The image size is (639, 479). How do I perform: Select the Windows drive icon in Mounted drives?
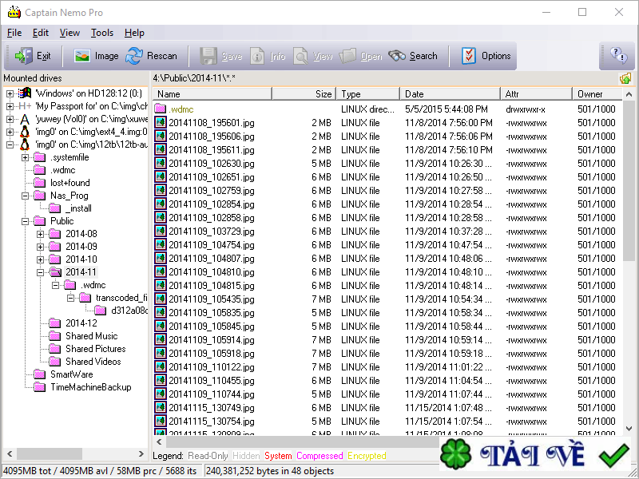[25, 93]
